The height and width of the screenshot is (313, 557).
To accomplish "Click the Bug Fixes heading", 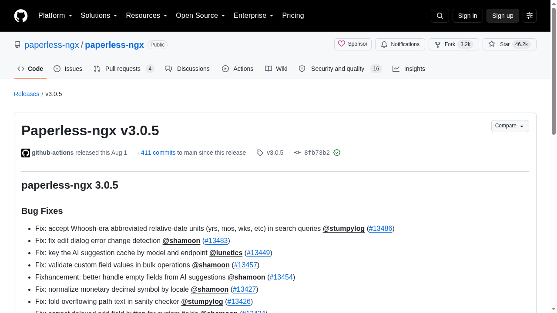I will tap(42, 211).
